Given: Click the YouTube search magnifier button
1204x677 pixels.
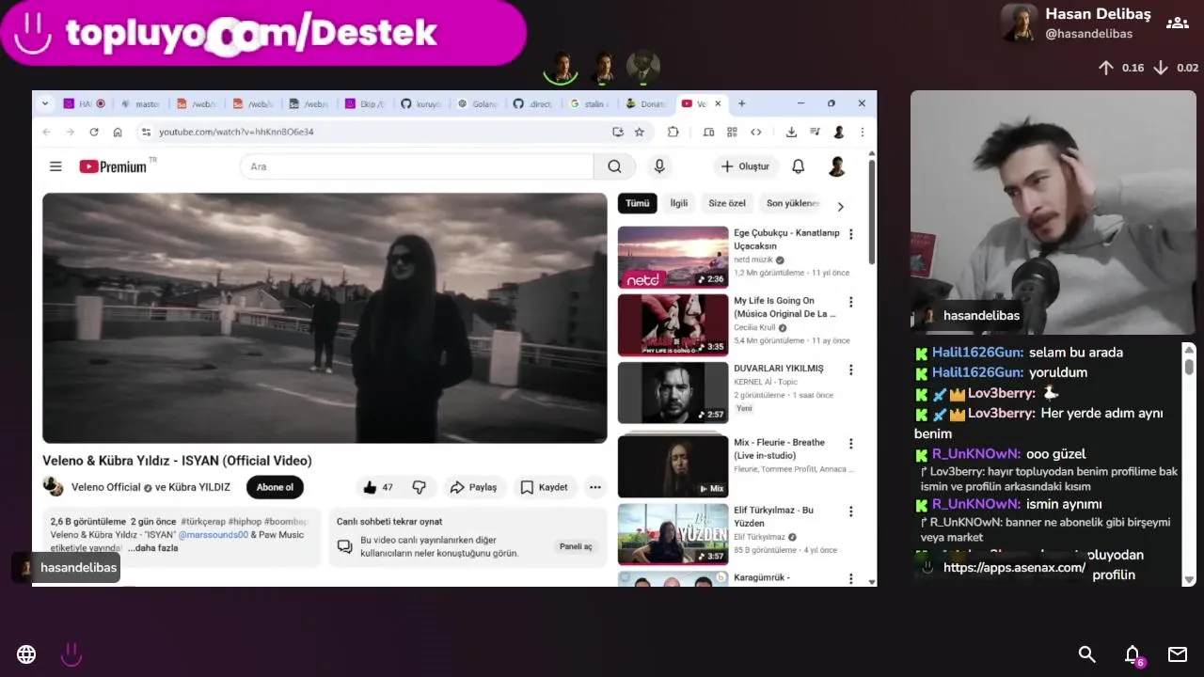Looking at the screenshot, I should (614, 166).
